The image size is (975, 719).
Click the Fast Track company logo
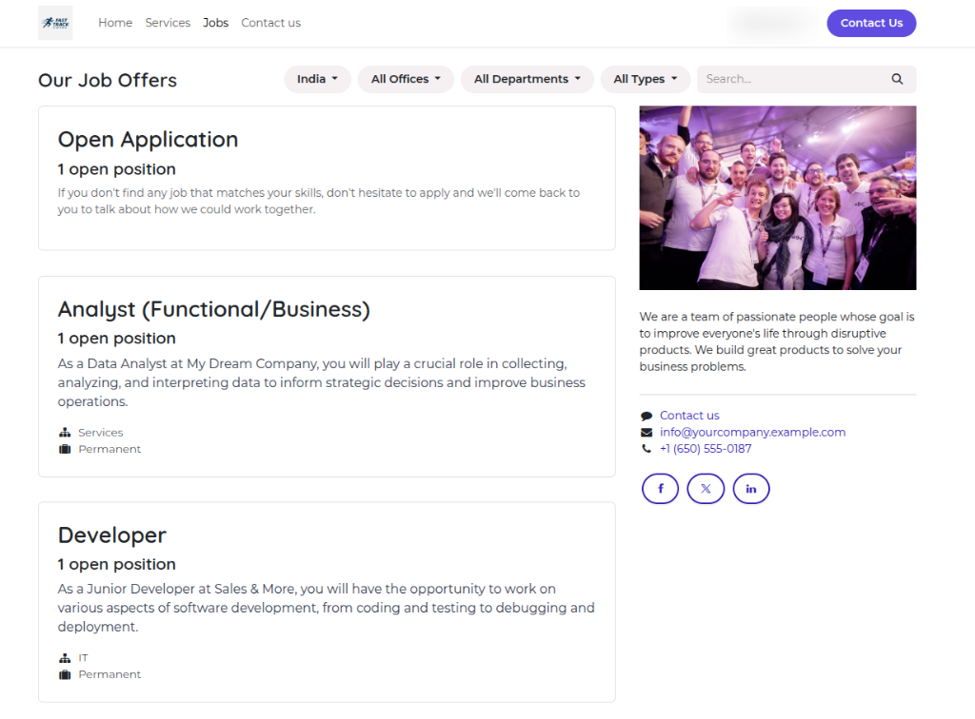(55, 23)
